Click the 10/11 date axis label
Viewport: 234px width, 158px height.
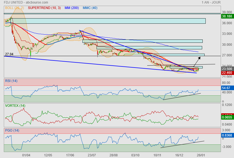157,155
